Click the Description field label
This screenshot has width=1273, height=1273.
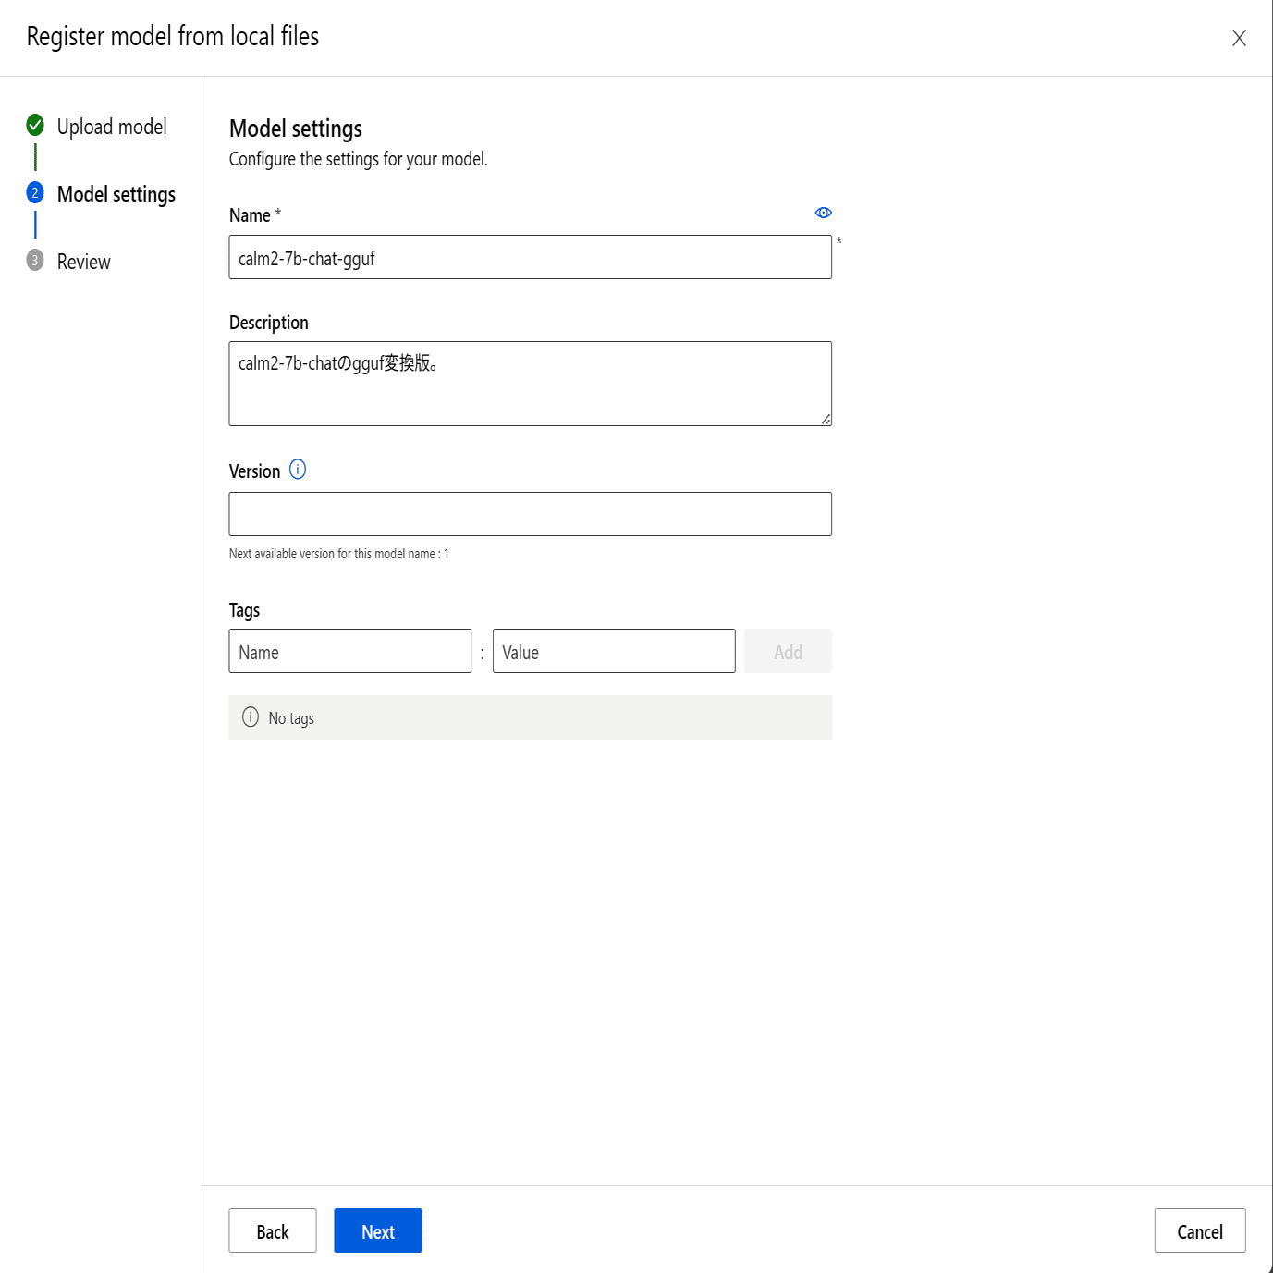click(269, 323)
